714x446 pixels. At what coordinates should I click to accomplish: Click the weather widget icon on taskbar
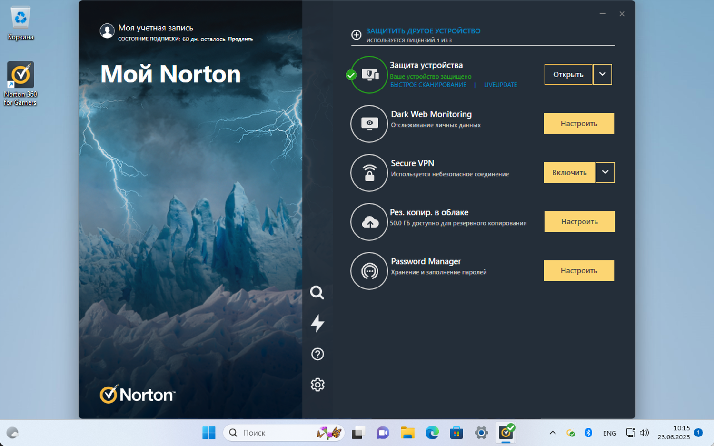coord(12,433)
